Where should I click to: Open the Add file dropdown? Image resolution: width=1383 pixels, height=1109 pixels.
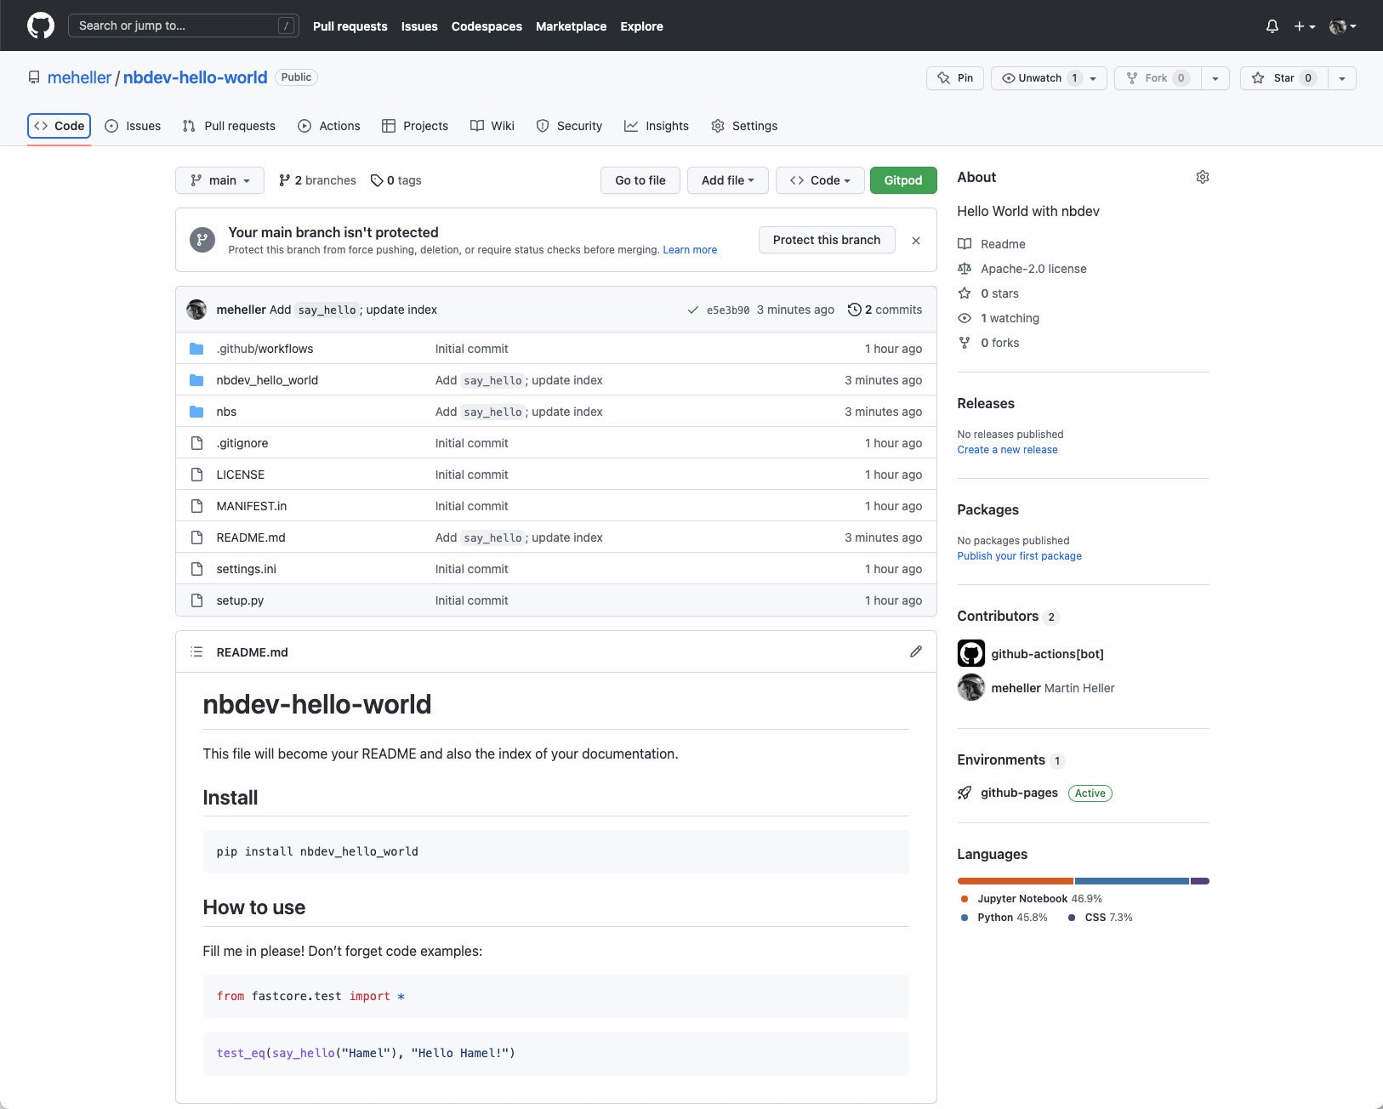click(x=727, y=180)
